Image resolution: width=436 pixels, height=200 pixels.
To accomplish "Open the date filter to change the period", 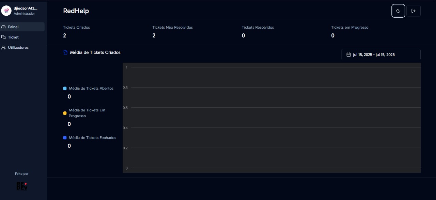I will click(x=381, y=55).
